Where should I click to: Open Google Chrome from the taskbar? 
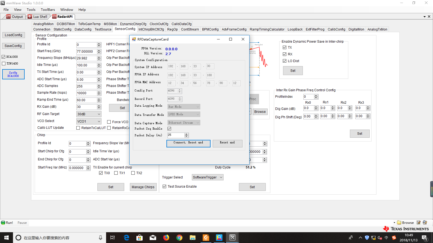coord(179,238)
